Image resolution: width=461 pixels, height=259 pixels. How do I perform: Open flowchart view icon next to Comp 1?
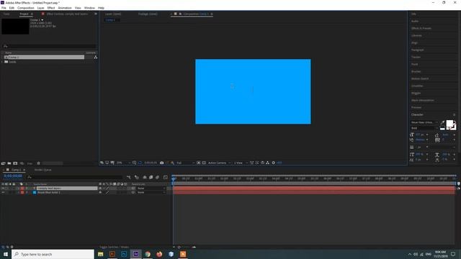[x=96, y=58]
